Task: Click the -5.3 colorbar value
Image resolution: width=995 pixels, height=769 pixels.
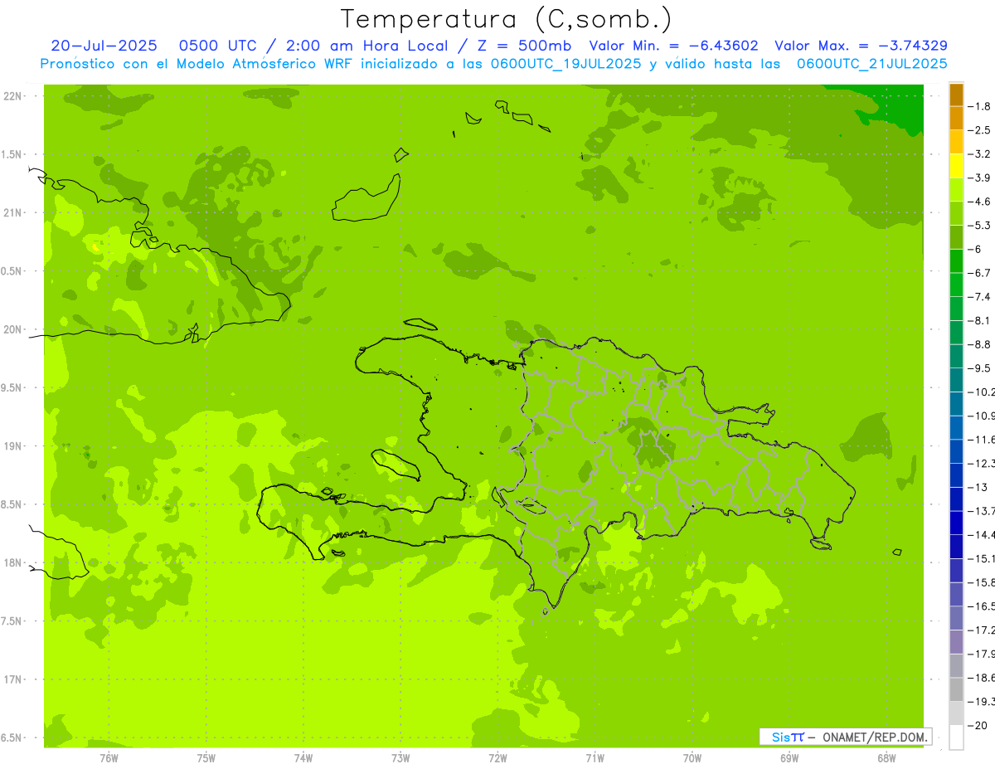Action: tap(981, 226)
